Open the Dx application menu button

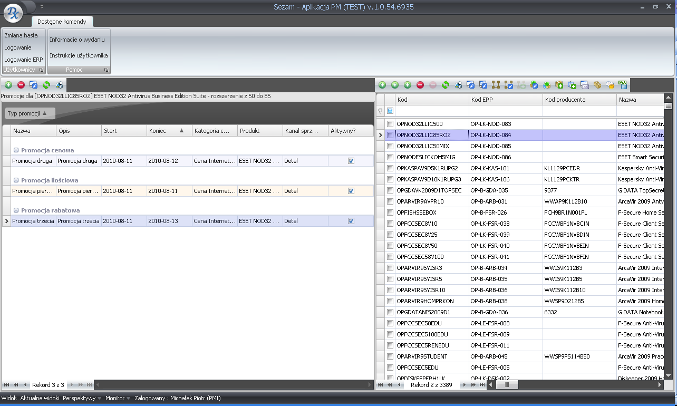coord(14,13)
